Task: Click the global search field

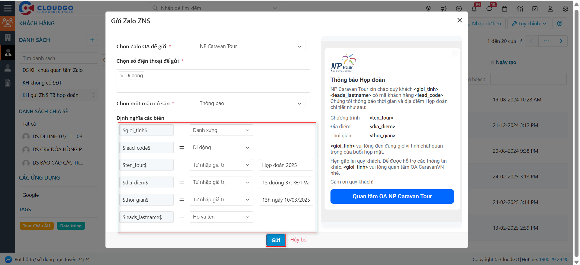Action: tap(214, 8)
